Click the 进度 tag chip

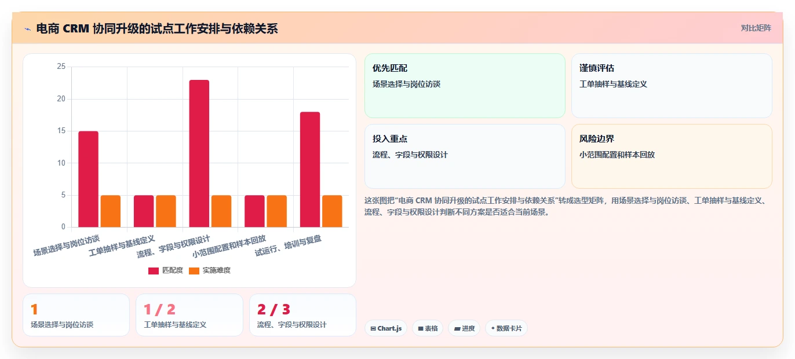pos(464,328)
